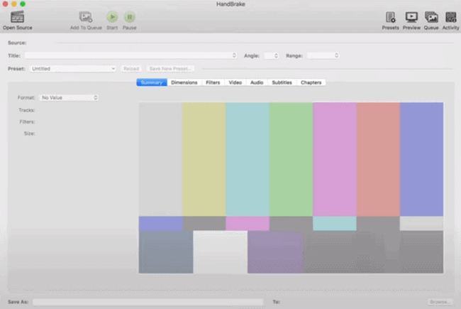461x309 pixels.
Task: Maximize the HandBrake window with green button
Action: tap(23, 4)
